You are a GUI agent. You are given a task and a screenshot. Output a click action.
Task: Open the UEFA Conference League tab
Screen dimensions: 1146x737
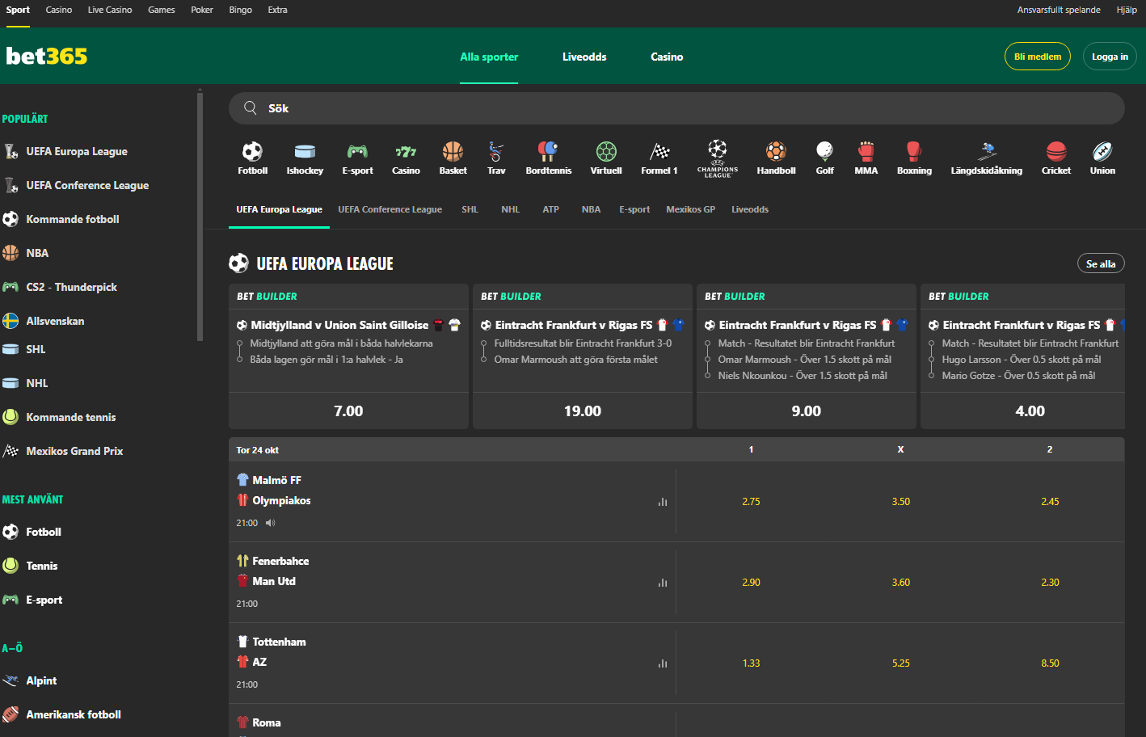click(390, 209)
